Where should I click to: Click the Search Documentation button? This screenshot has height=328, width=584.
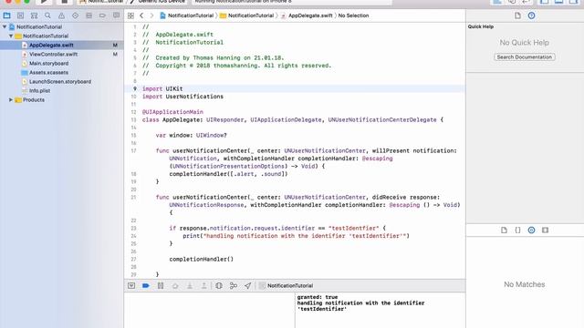coord(525,56)
